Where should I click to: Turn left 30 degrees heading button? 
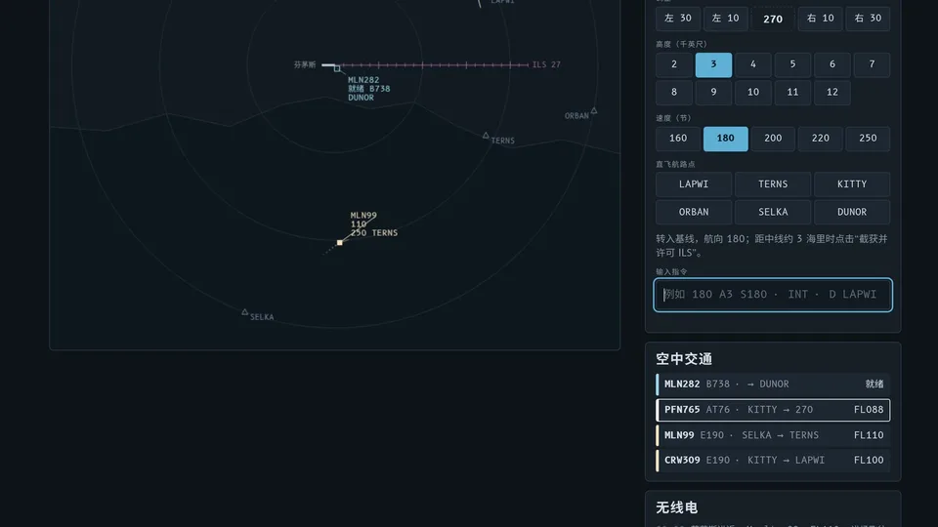pos(677,19)
